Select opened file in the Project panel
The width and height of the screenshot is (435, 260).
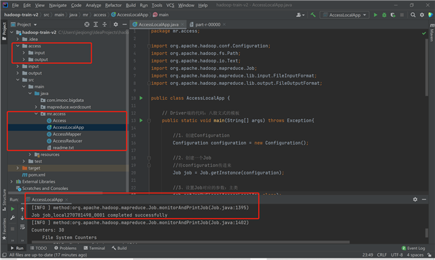[87, 24]
